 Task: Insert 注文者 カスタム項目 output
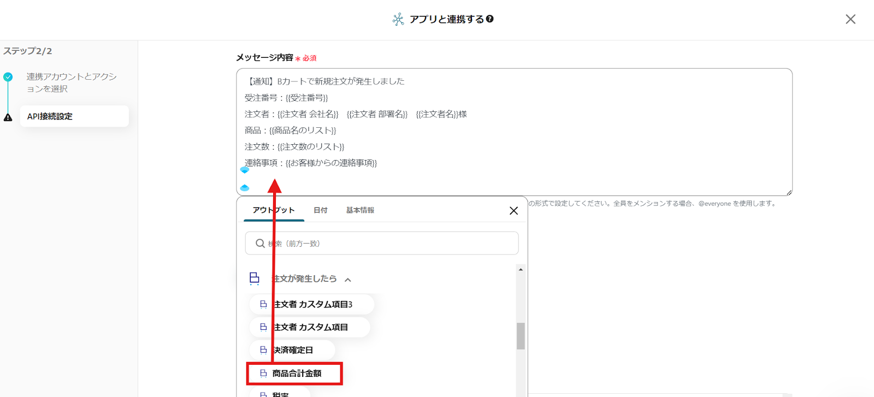(x=310, y=327)
